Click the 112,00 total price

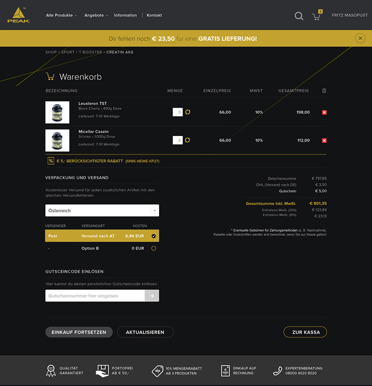303,140
